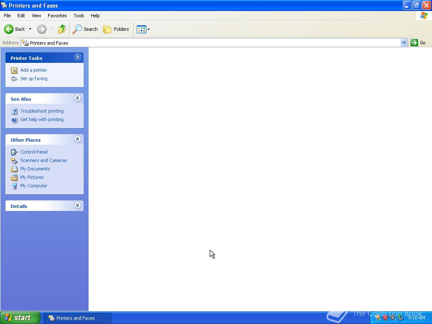This screenshot has height=324, width=432.
Task: Open the Favorites menu
Action: tap(57, 16)
